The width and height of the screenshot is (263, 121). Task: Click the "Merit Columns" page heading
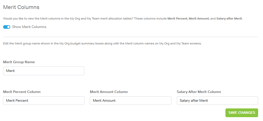21,7
